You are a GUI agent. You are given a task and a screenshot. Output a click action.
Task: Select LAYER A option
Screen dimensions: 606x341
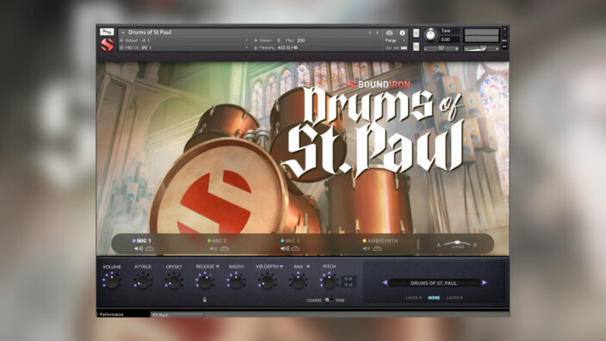pyautogui.click(x=413, y=298)
